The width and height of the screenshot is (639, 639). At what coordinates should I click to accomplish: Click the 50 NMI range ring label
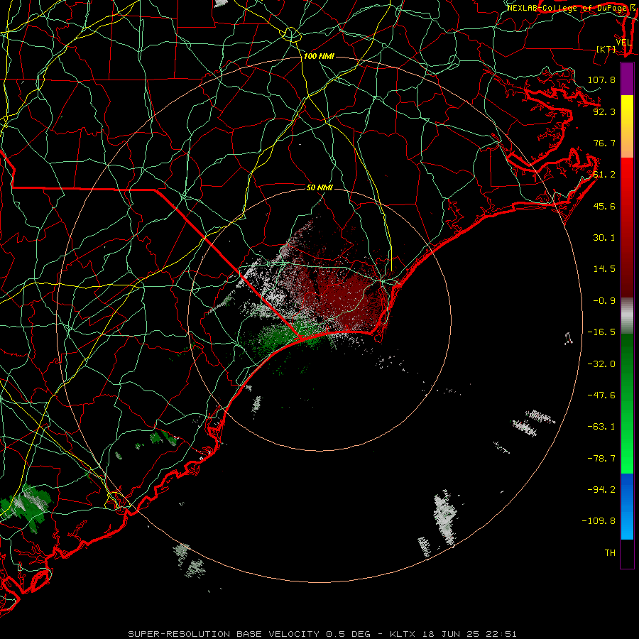point(319,187)
